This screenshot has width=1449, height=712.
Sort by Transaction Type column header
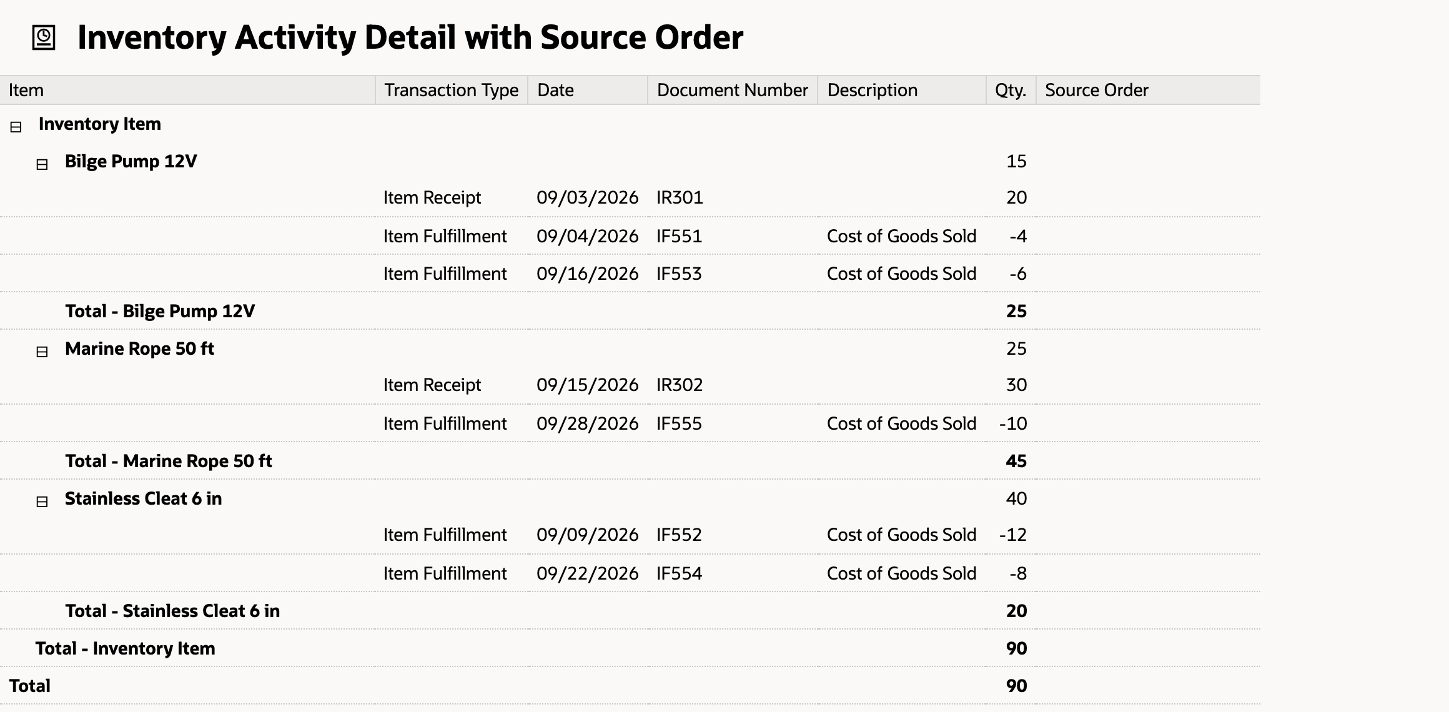coord(452,90)
